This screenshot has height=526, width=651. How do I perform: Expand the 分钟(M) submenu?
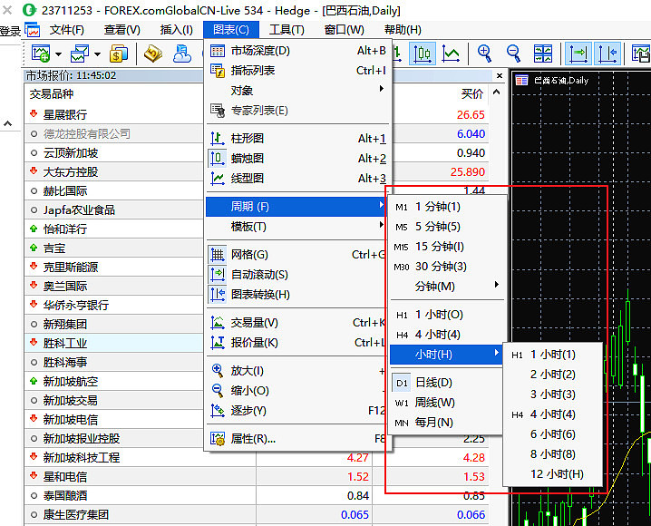pos(447,287)
